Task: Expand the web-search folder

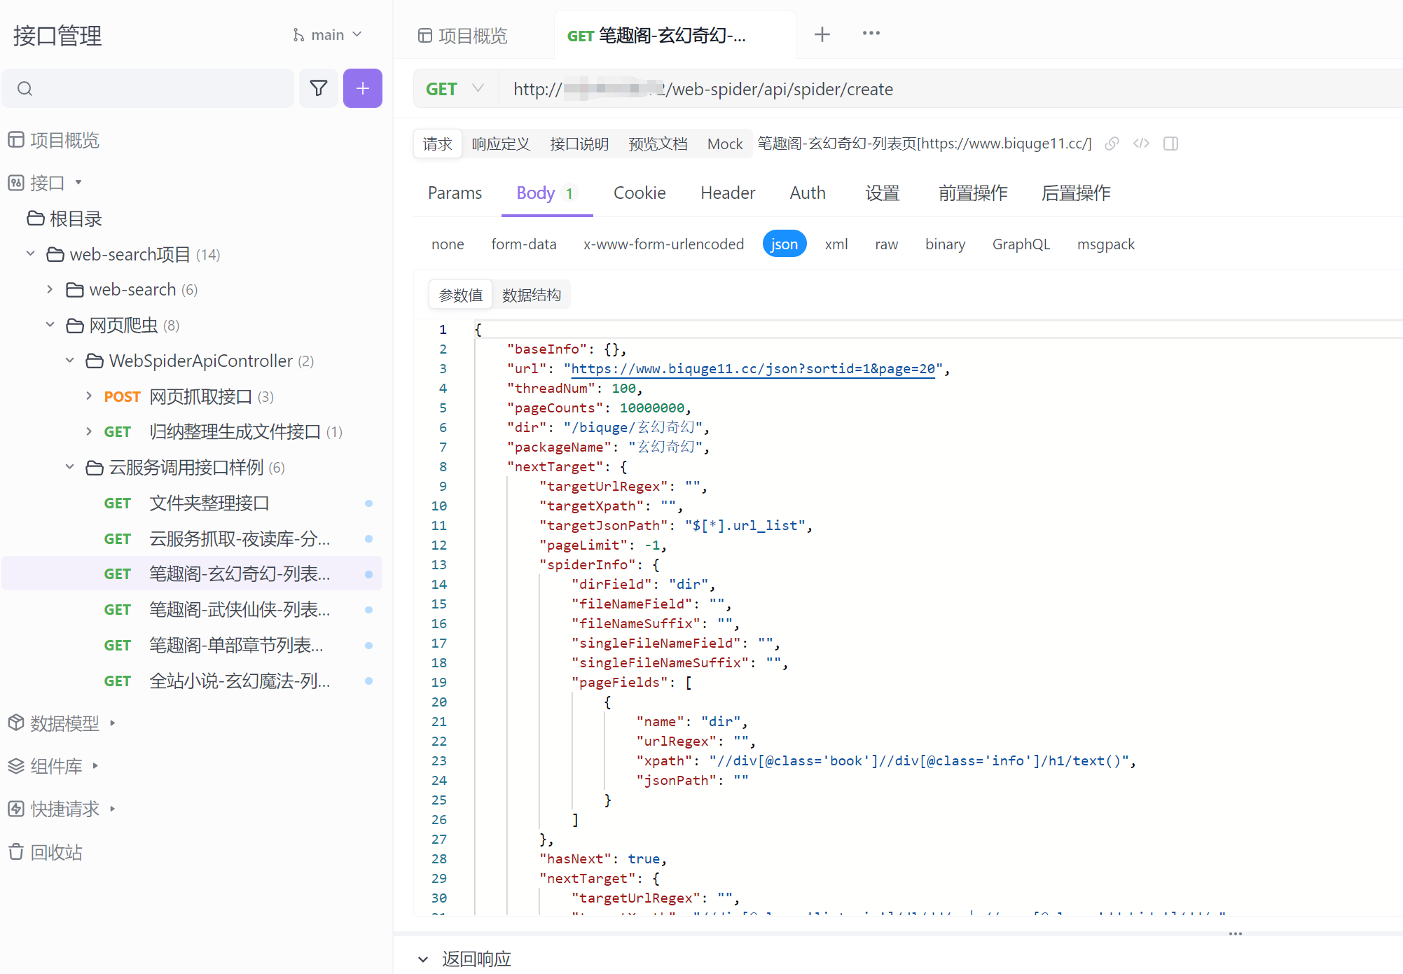Action: point(50,289)
